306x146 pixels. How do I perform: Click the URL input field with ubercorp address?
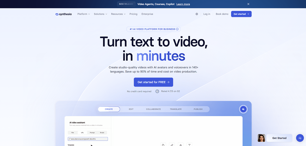[88, 139]
